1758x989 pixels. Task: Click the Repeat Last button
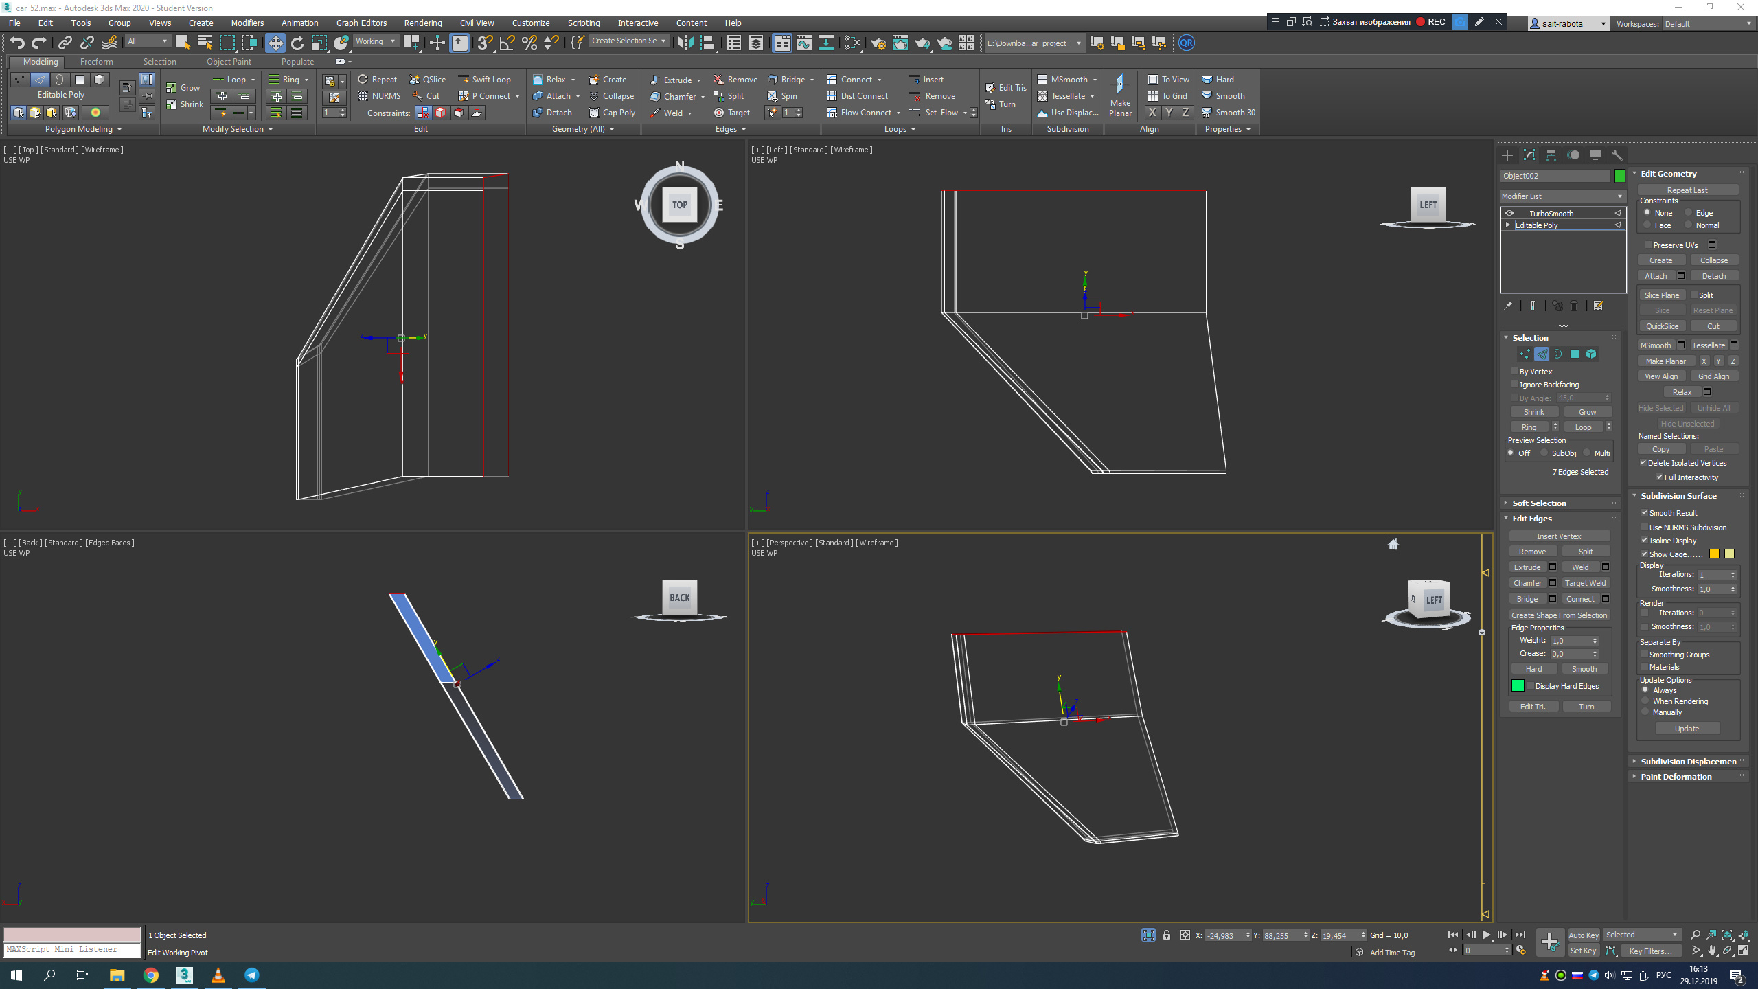coord(1687,190)
